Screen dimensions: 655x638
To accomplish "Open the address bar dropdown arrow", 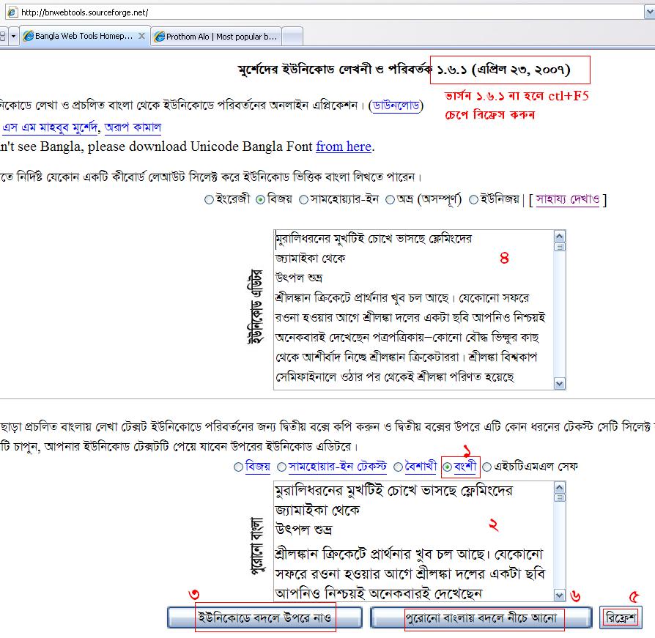I will [x=650, y=12].
